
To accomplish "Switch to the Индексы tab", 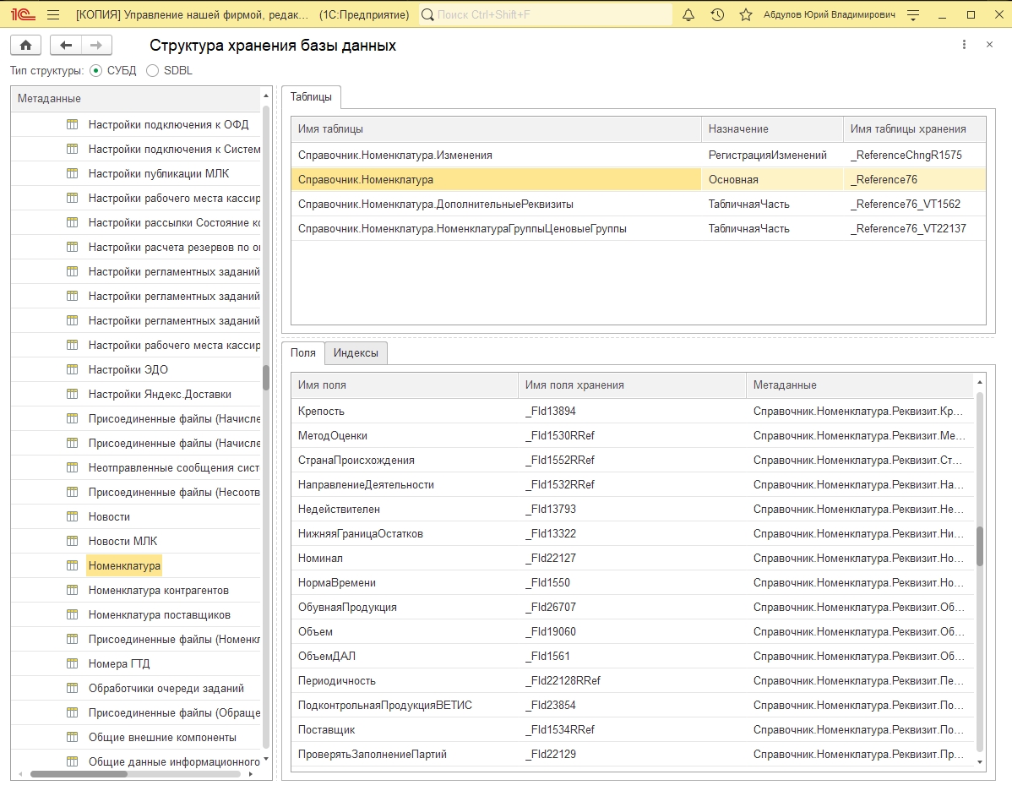I will click(356, 352).
